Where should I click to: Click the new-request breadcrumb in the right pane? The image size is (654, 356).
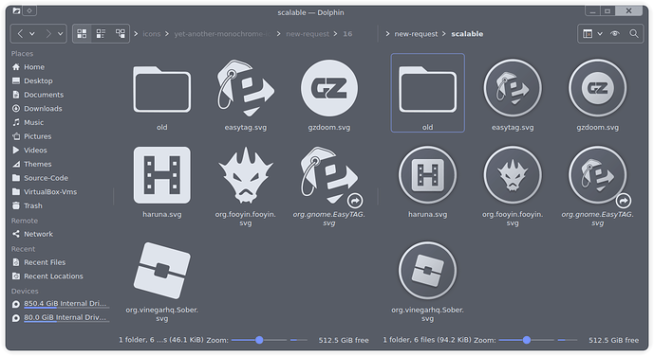click(416, 34)
